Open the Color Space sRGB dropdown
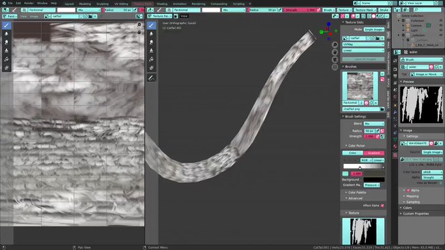 (x=432, y=172)
